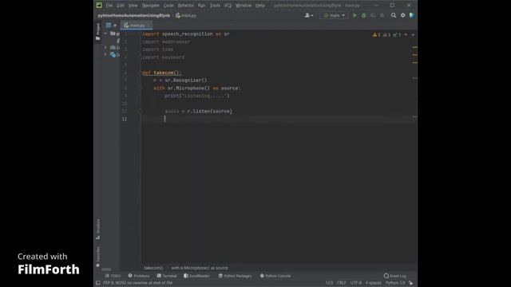Click the audio = r.listen(source) line
This screenshot has width=511, height=287.
point(199,112)
